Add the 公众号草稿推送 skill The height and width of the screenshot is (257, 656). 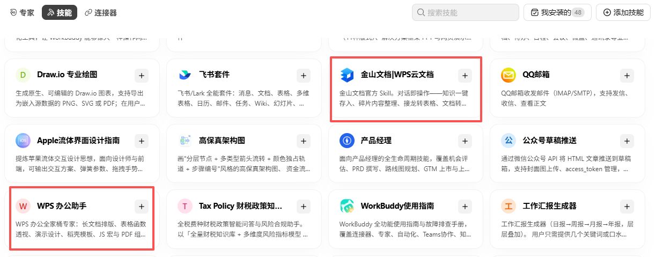tap(627, 141)
